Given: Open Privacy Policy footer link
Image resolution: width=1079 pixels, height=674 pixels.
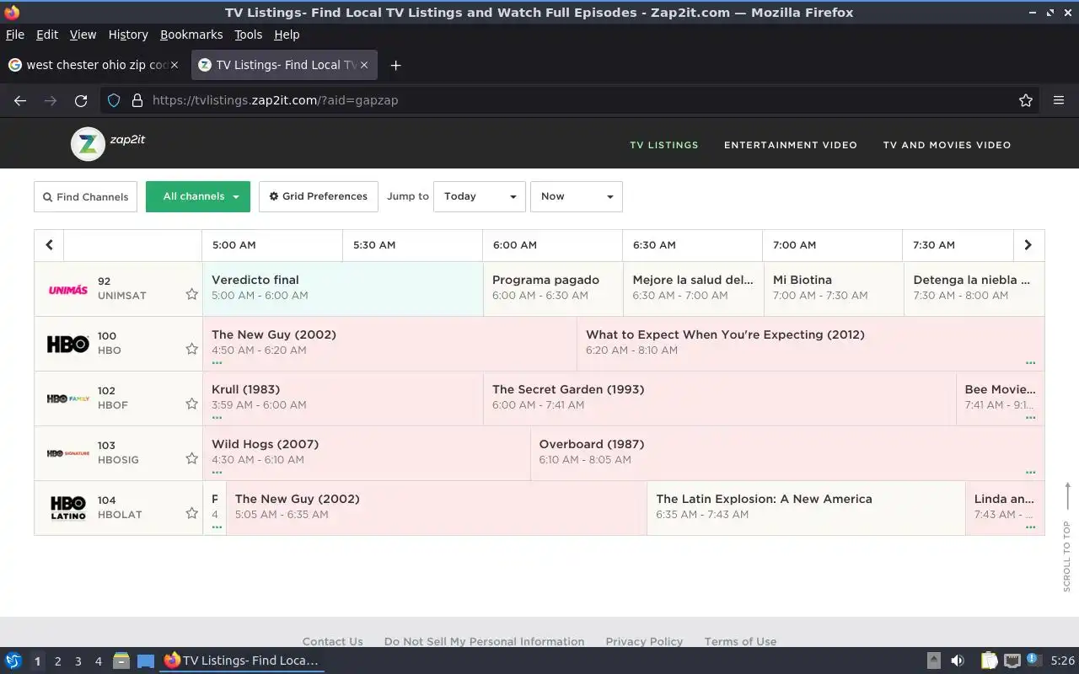Looking at the screenshot, I should (x=644, y=641).
